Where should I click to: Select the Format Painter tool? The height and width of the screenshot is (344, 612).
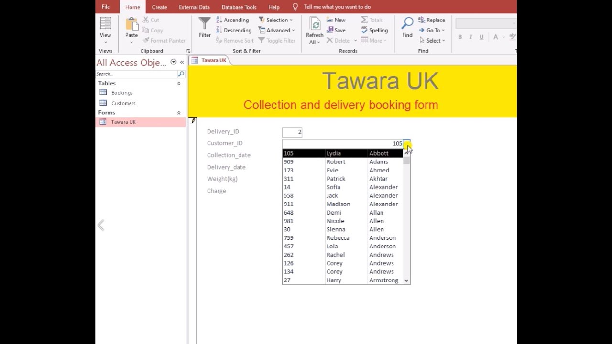[164, 41]
